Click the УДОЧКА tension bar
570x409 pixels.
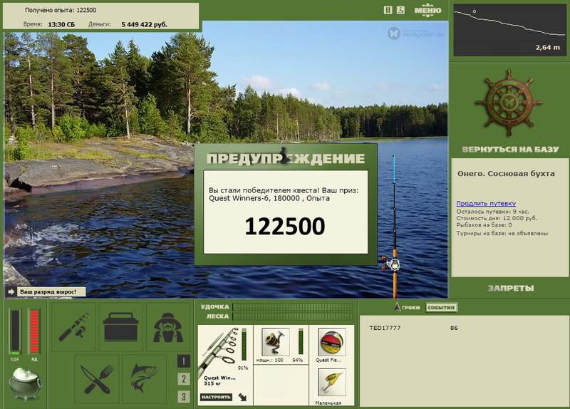[293, 307]
